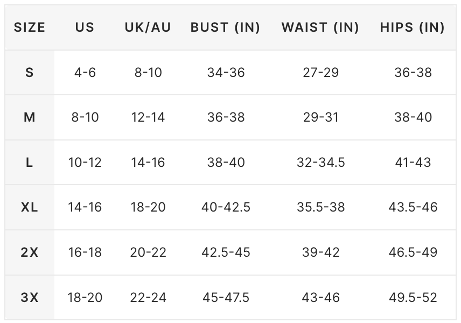Image resolution: width=461 pixels, height=323 pixels.
Task: Click the 12-14 UK/AU cell
Action: (x=148, y=117)
